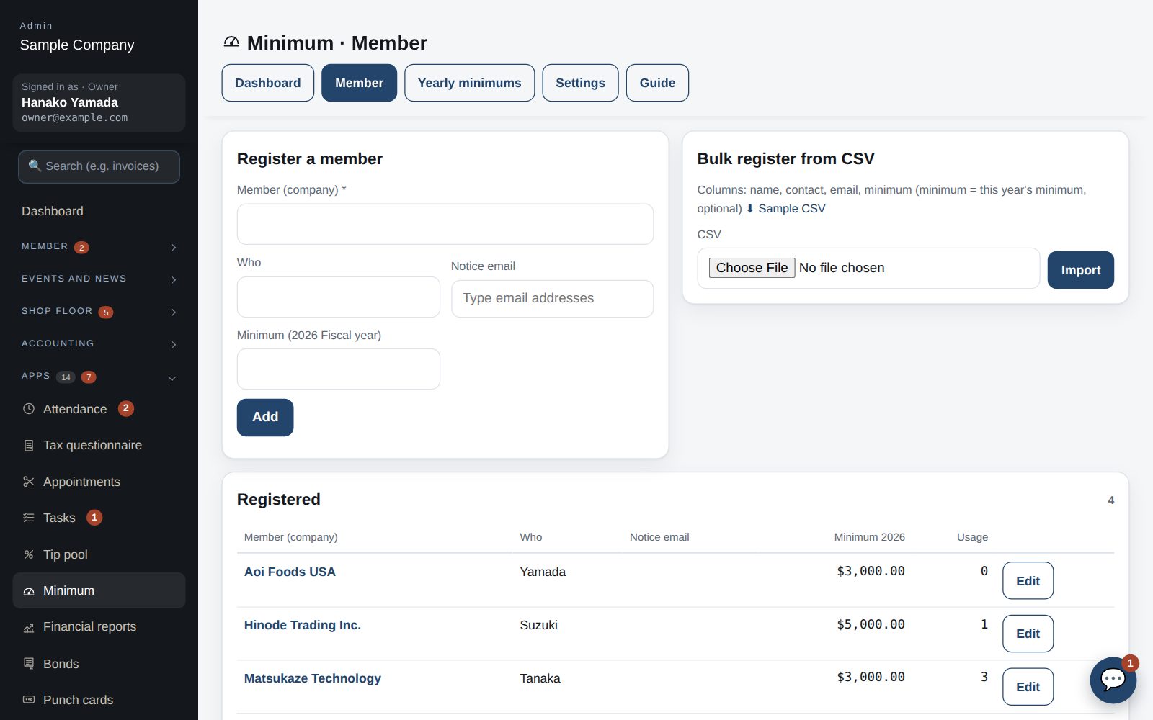This screenshot has width=1153, height=720.
Task: Click the Import button
Action: [1080, 270]
